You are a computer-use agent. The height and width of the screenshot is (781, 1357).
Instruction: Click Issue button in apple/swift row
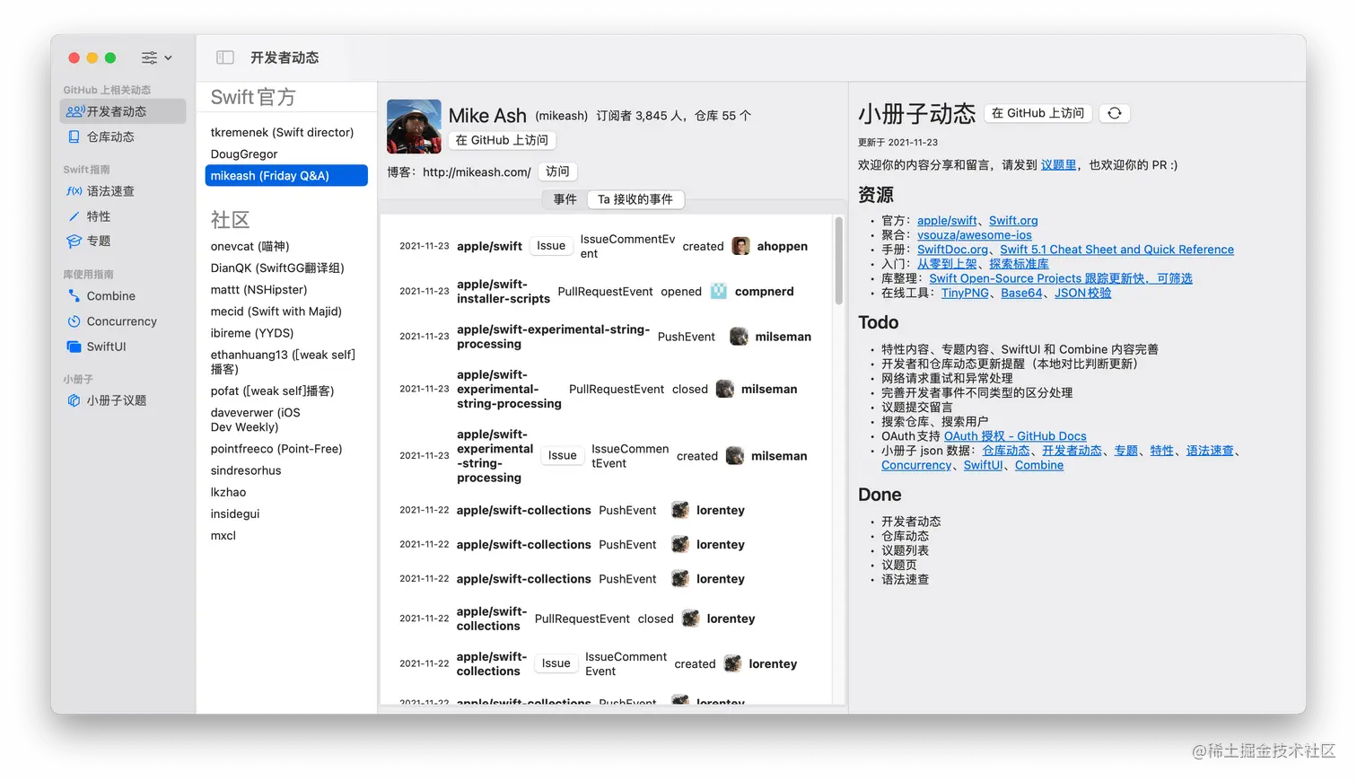click(551, 246)
